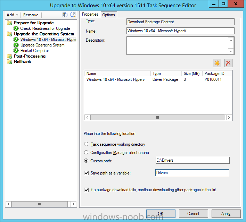
Task: Click green check icon beside Windows 10 x64 step
Action: (16, 40)
